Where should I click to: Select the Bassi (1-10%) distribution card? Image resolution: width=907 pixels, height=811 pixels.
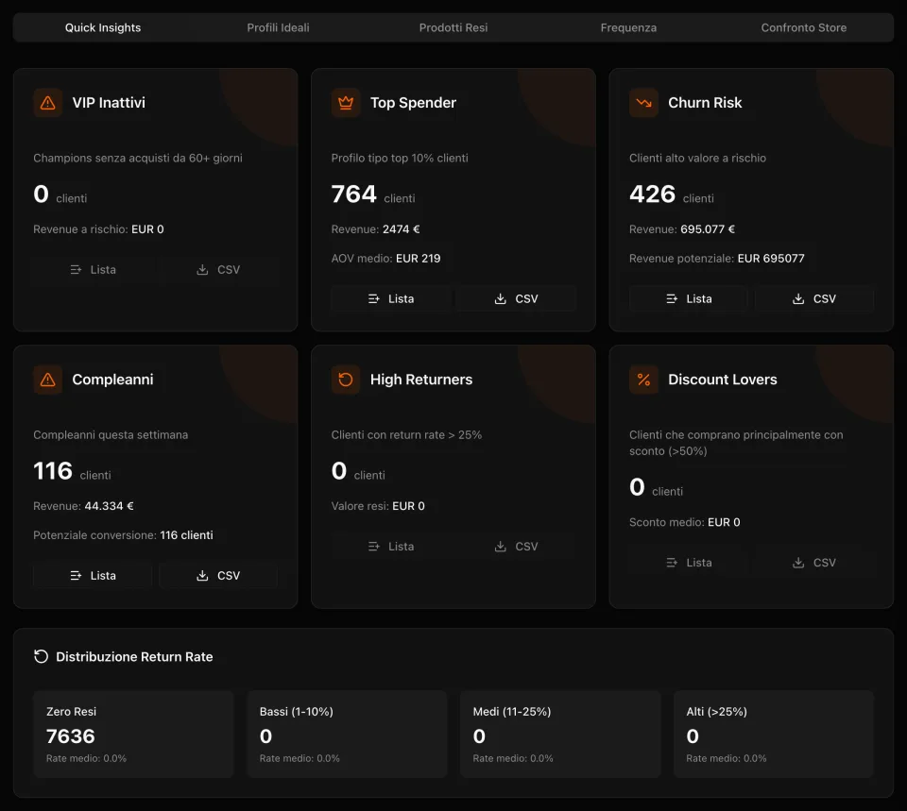tap(347, 735)
